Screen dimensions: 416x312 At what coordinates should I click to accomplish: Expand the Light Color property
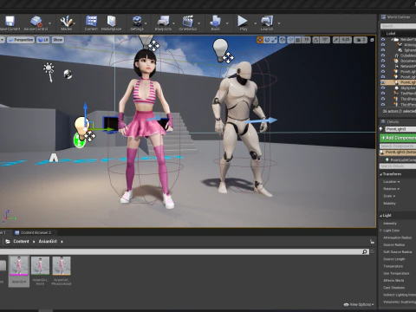click(x=381, y=231)
